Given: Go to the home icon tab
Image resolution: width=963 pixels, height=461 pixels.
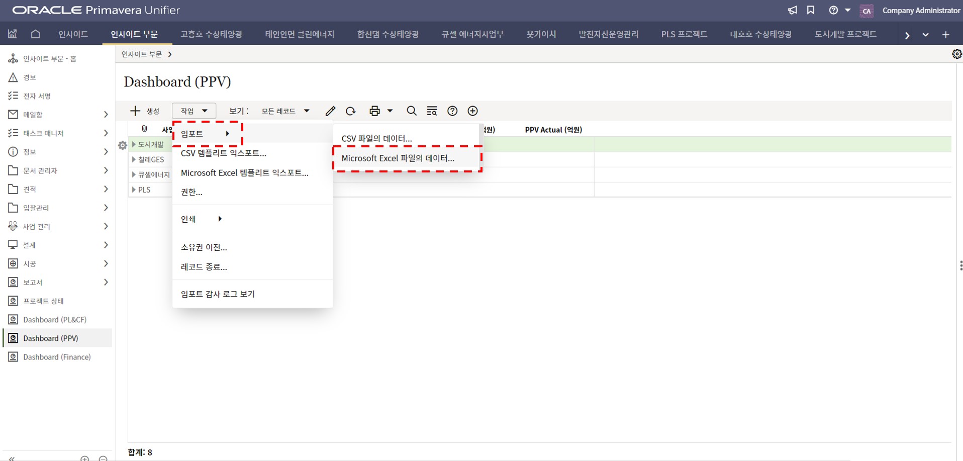Looking at the screenshot, I should tap(35, 34).
